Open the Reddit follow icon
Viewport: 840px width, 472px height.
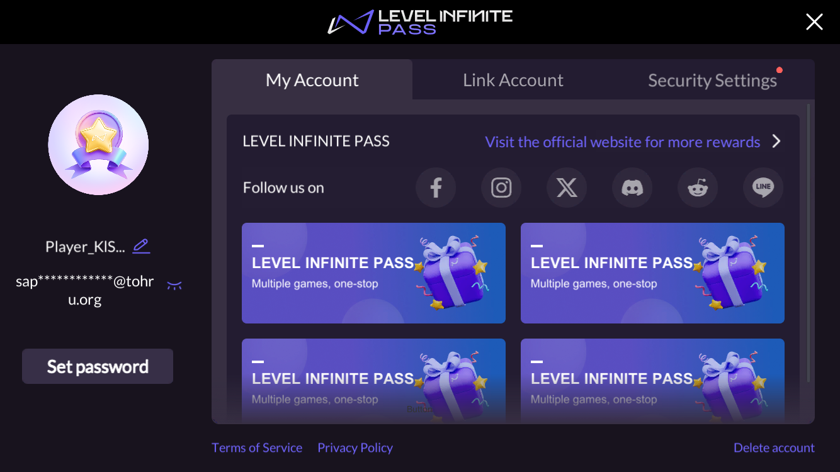[x=698, y=187]
